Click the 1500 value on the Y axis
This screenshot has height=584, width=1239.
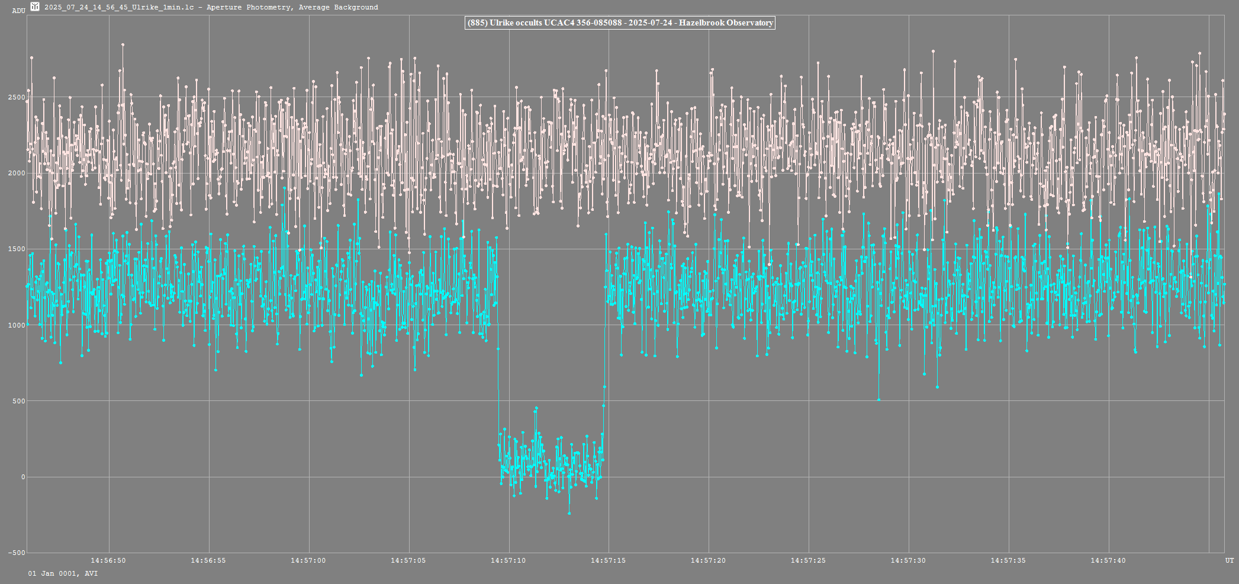point(17,249)
